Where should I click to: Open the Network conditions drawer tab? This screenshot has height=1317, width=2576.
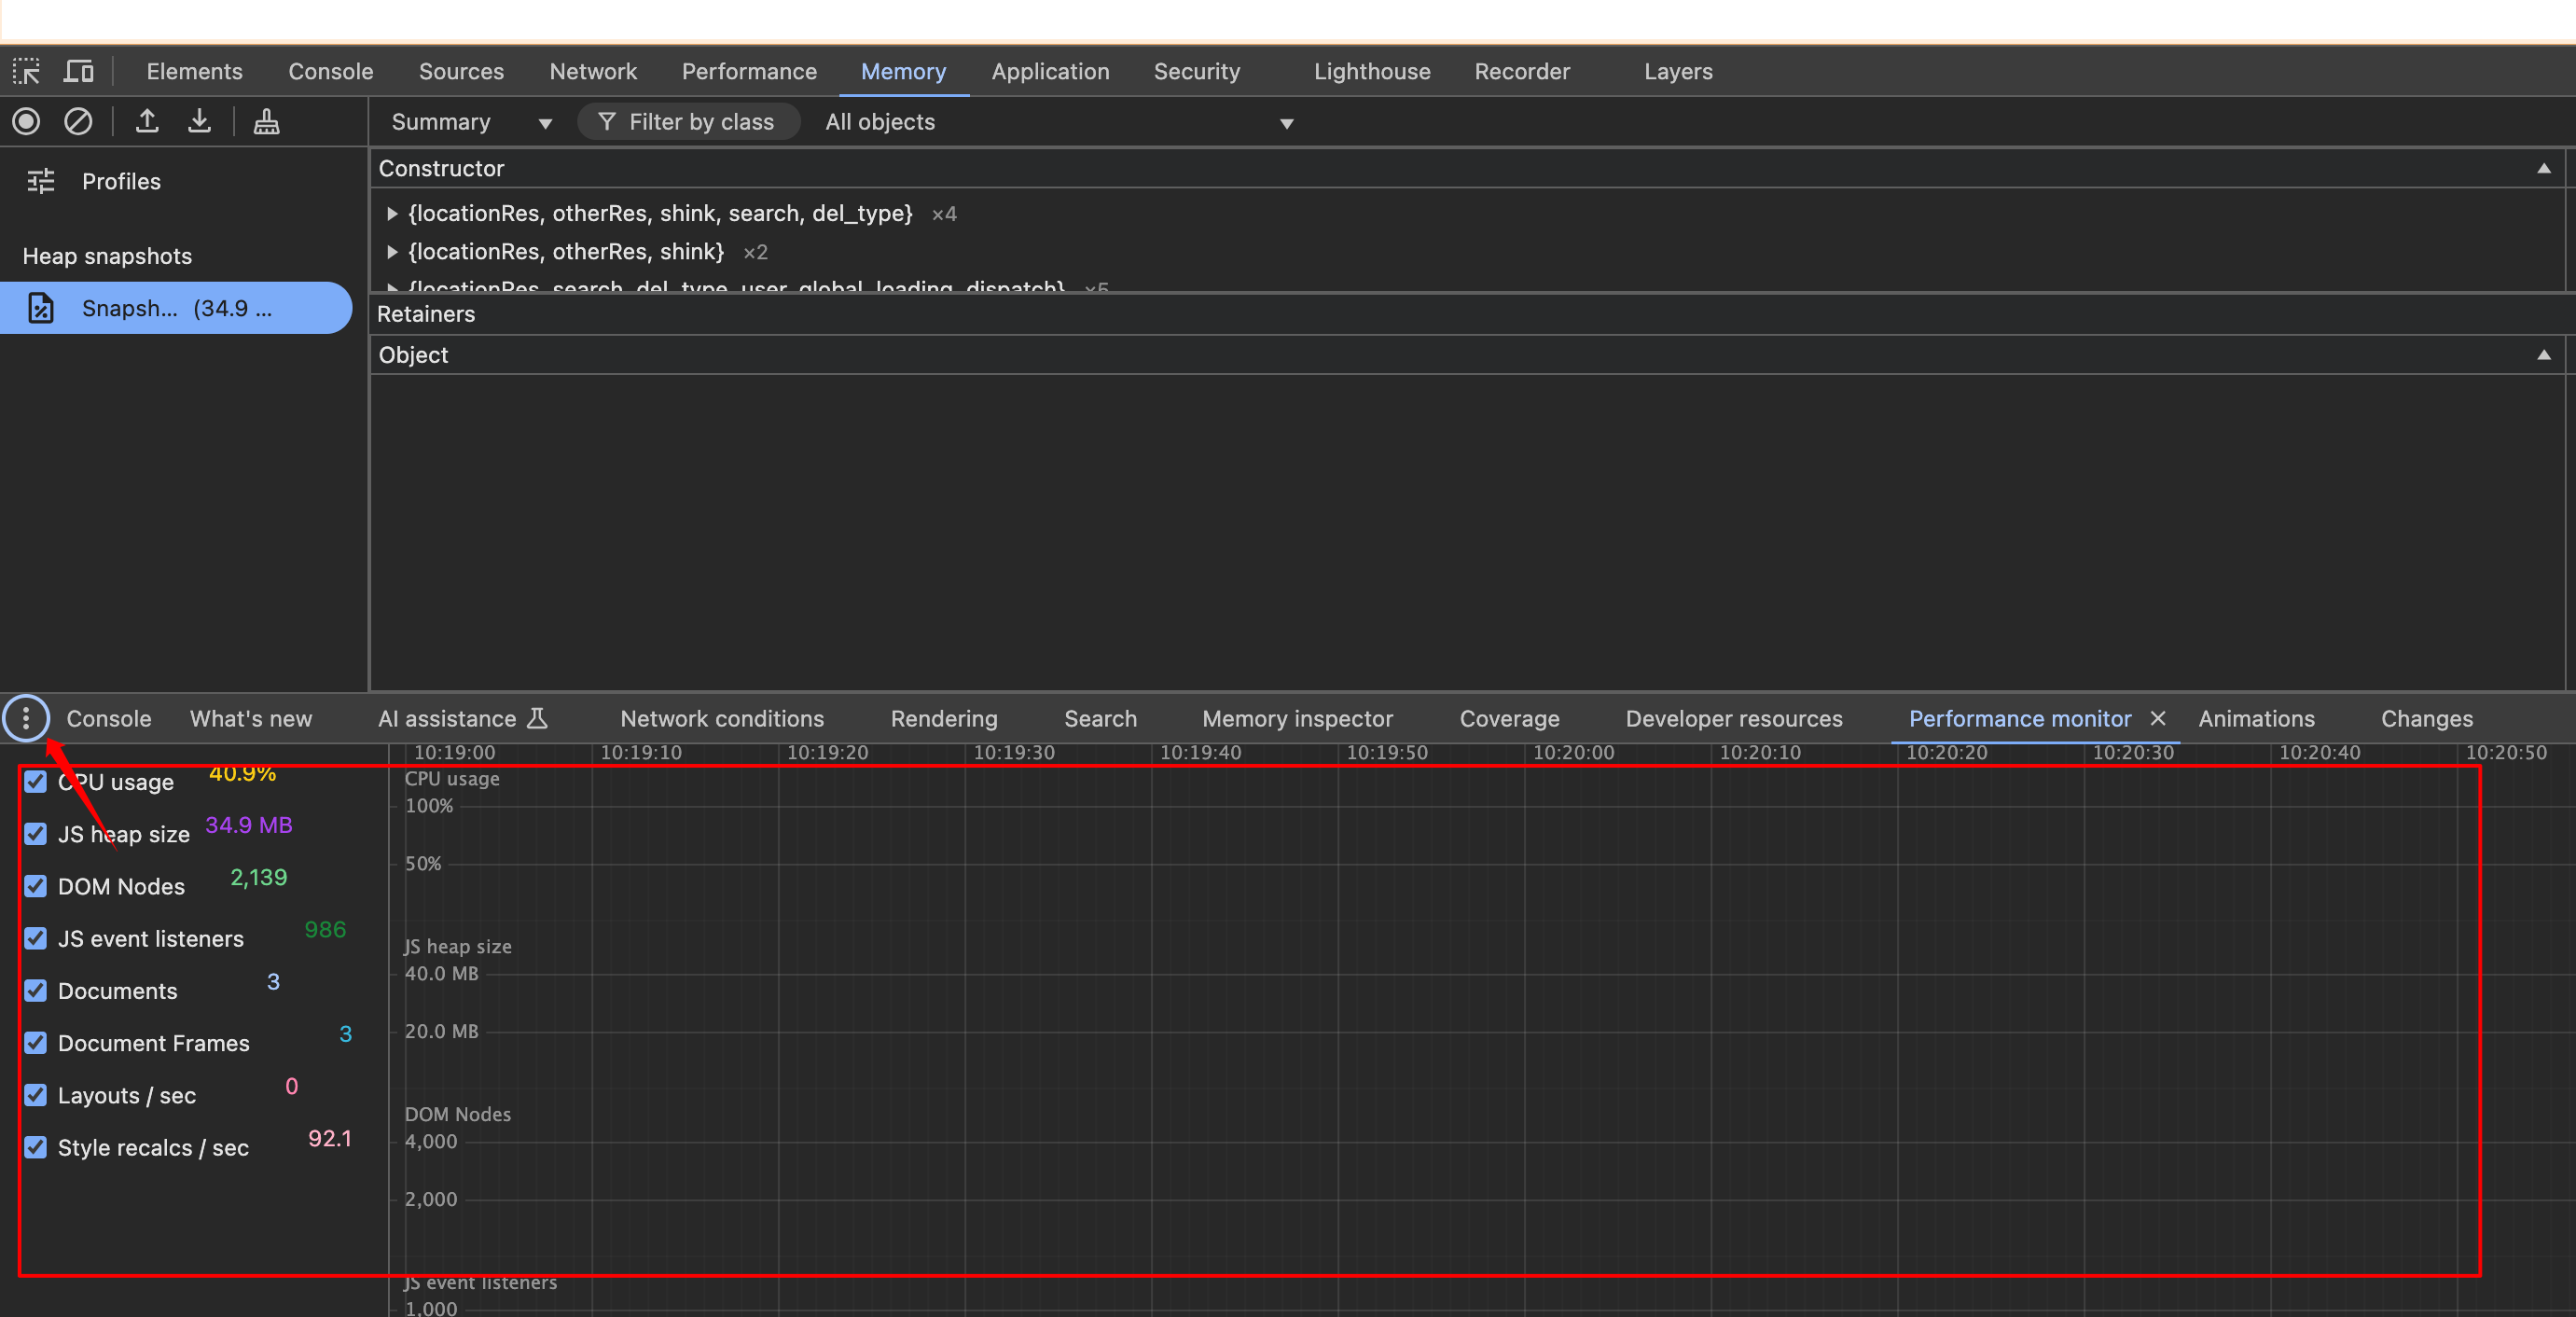(722, 718)
